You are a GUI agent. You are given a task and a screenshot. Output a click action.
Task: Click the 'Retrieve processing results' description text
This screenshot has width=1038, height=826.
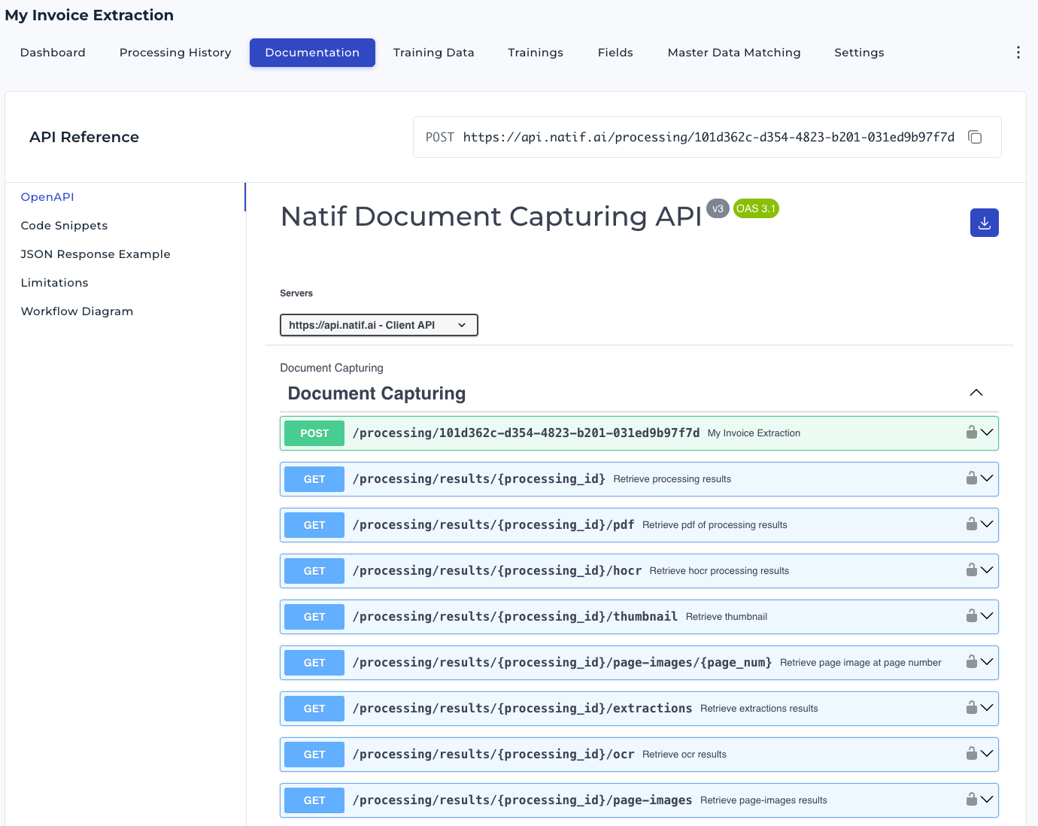[672, 479]
